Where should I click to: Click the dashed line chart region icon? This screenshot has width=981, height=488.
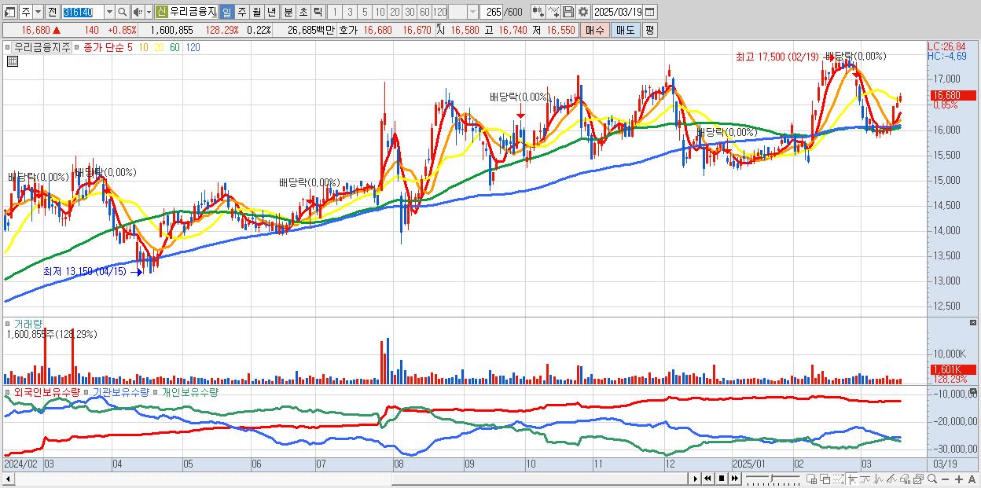[839, 479]
